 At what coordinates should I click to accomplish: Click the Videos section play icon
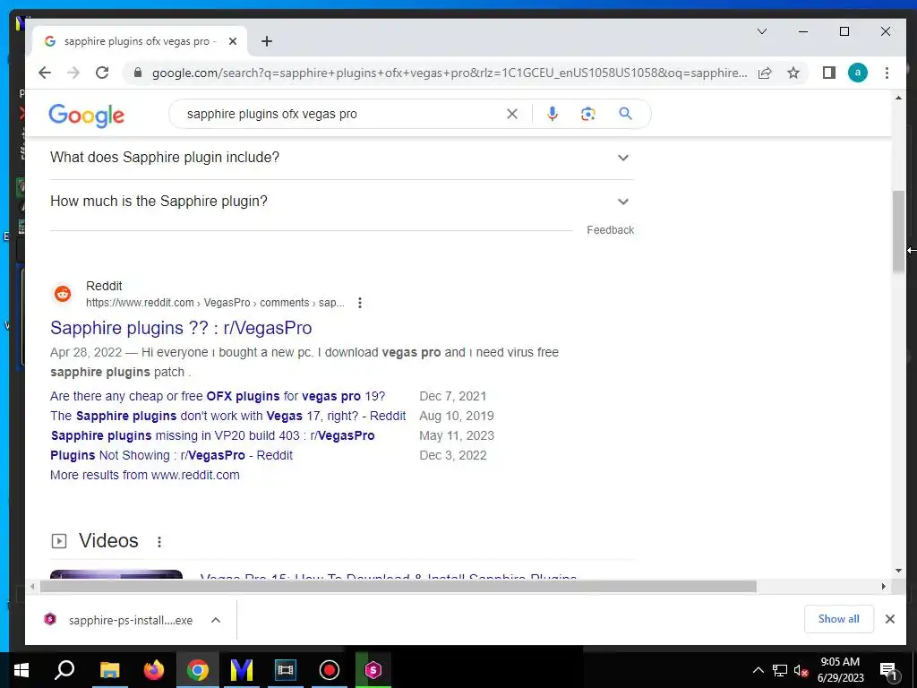[x=59, y=541]
